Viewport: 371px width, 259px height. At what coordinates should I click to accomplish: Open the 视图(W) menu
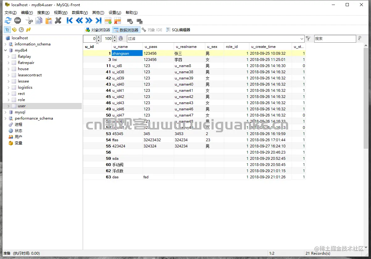click(x=60, y=12)
